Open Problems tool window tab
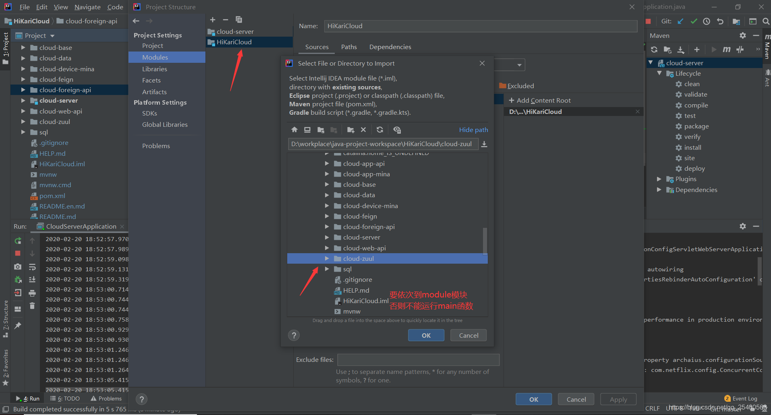 (x=106, y=398)
